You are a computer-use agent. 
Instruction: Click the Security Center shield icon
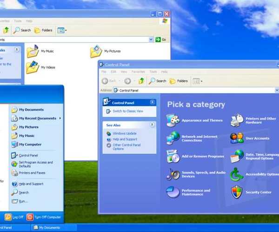(237, 191)
